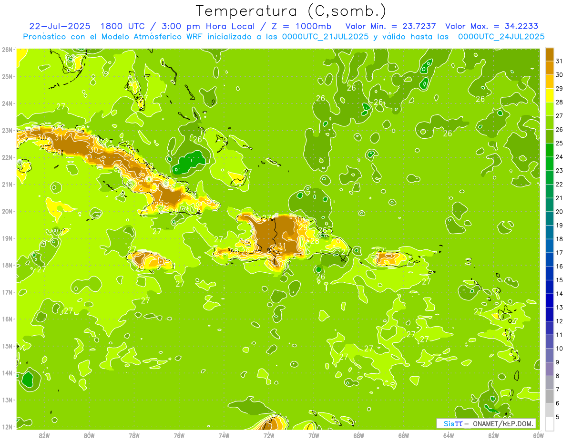The height and width of the screenshot is (442, 572).
Task: Click the "66W" longitude label
Action: point(403,435)
